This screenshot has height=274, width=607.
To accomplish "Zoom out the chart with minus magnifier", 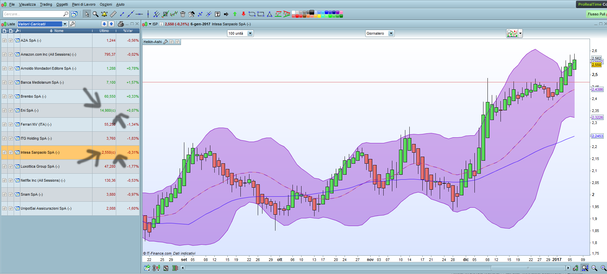I will 594,268.
